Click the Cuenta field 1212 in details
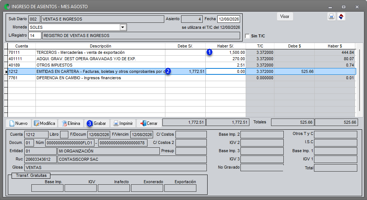Screen dimensions: 367x200 36,135
